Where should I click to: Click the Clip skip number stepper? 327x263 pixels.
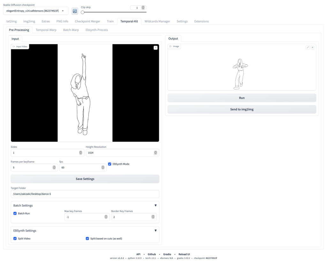(x=143, y=8)
